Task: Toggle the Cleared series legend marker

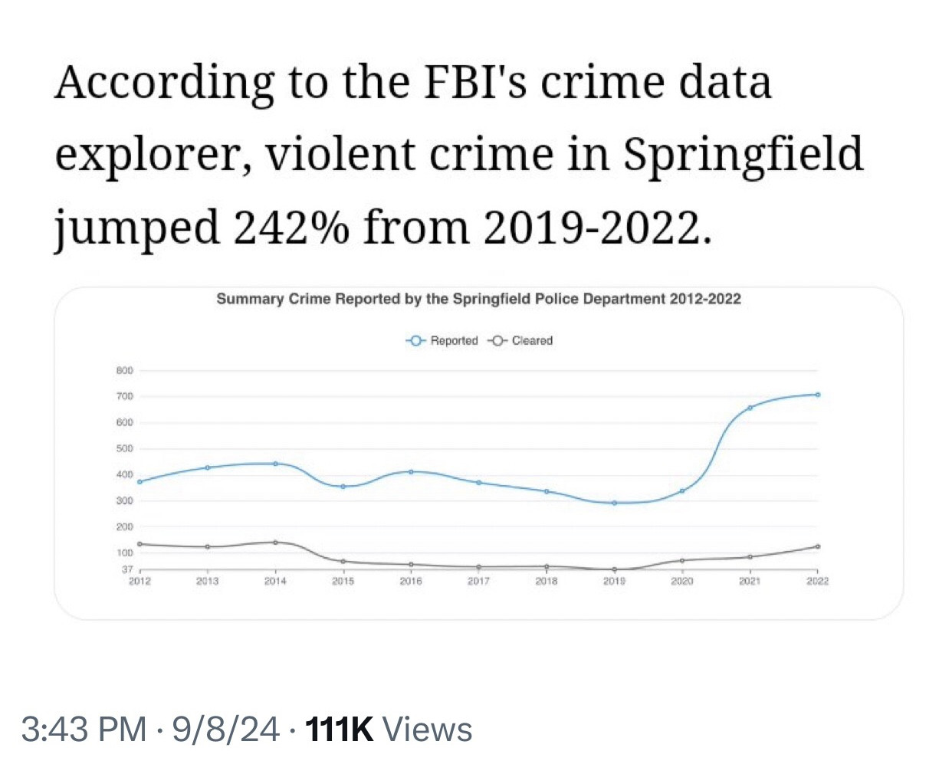Action: coord(497,341)
